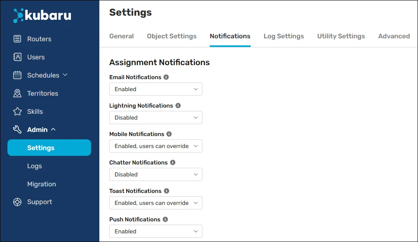Viewport: 418px width, 242px height.
Task: Click the Admin wrench icon
Action: click(17, 129)
